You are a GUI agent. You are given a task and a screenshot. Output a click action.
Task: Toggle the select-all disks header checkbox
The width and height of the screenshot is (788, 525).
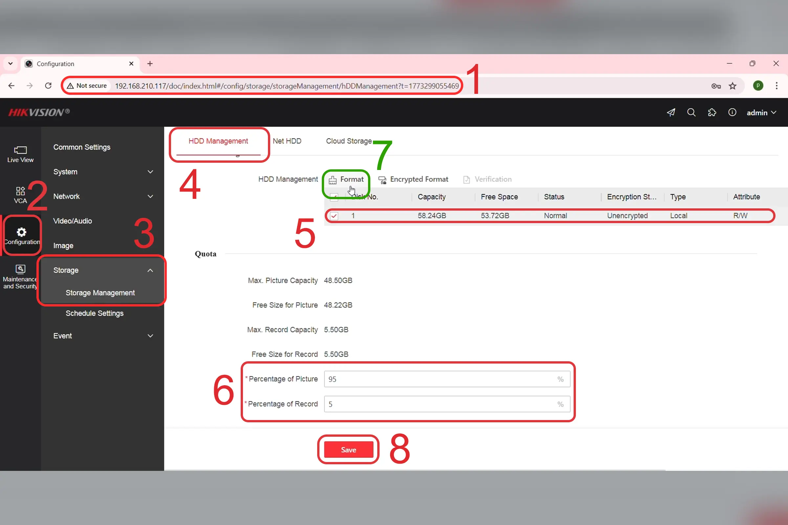coord(334,197)
